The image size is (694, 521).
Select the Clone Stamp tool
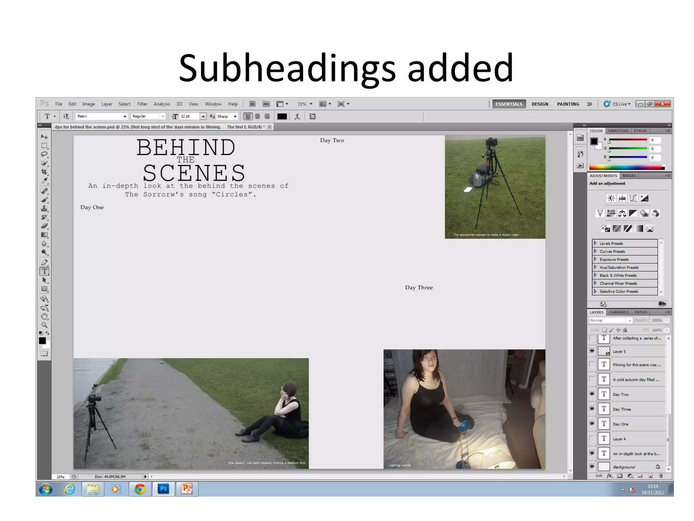point(44,209)
